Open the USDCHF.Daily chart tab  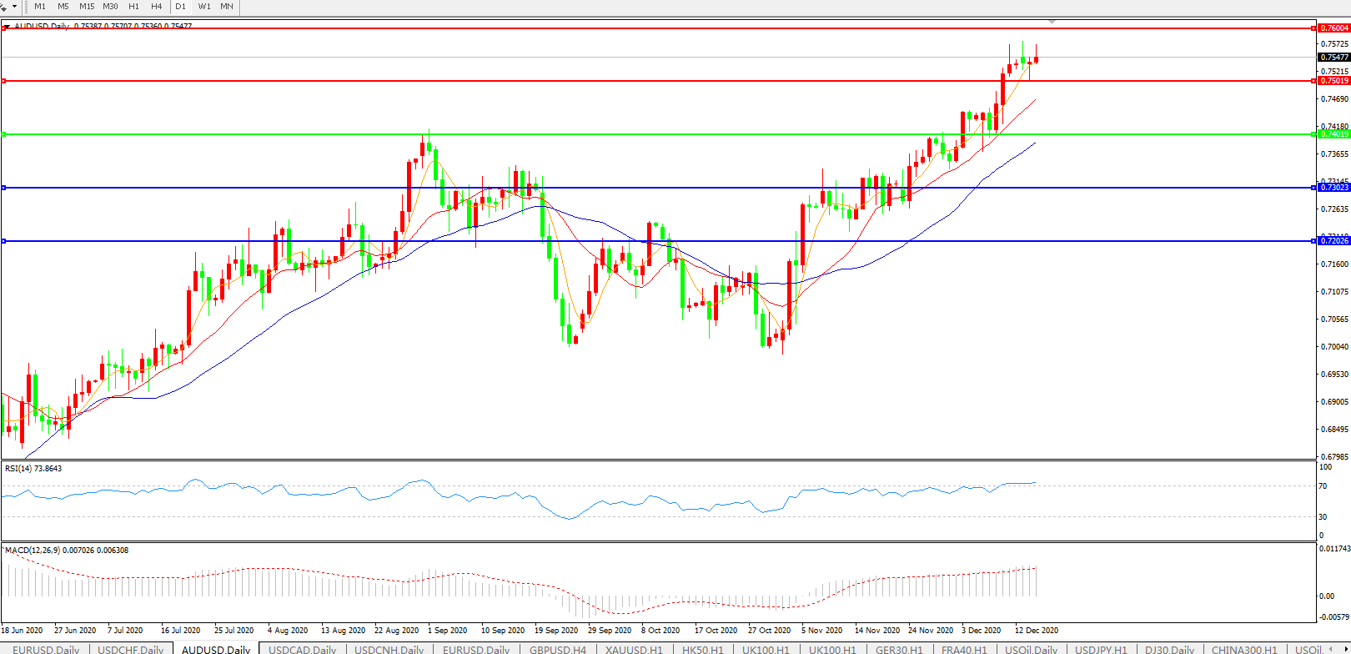tap(131, 649)
